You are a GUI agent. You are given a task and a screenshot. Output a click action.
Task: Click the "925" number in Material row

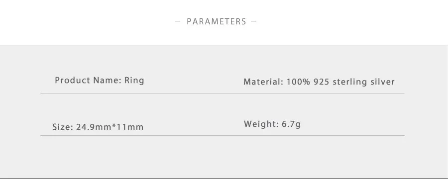point(321,82)
